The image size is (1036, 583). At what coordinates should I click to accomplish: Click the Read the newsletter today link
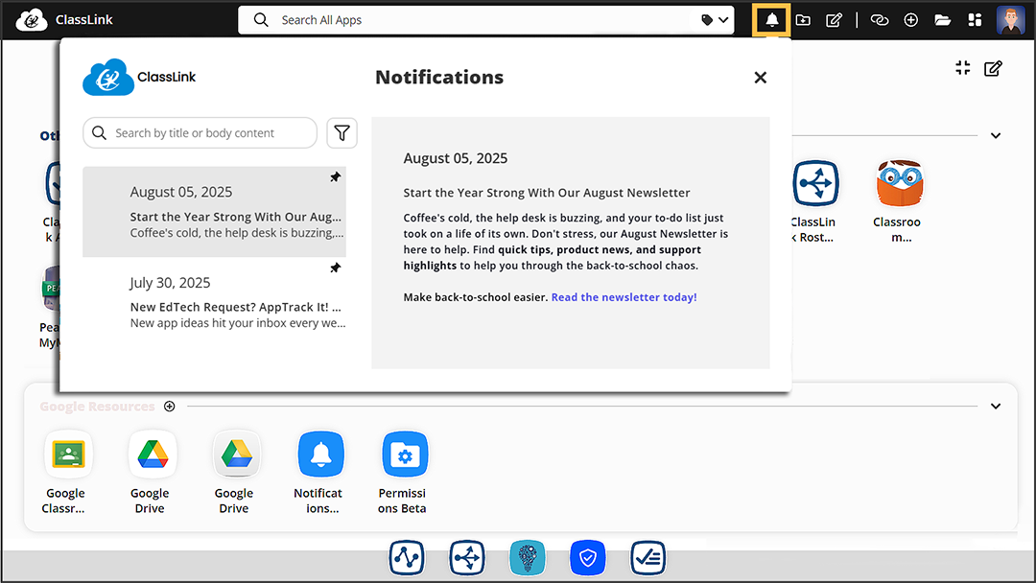[624, 296]
